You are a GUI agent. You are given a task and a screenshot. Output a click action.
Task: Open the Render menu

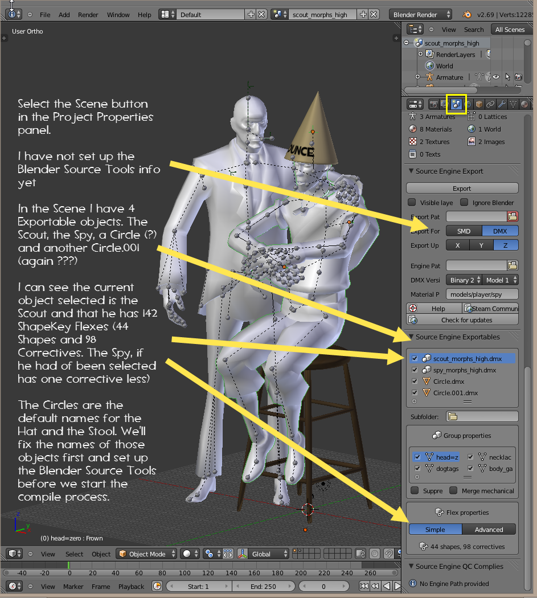[x=88, y=14]
